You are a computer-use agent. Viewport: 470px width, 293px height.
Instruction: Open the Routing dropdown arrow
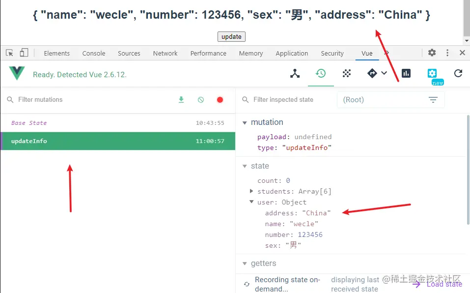tap(384, 74)
